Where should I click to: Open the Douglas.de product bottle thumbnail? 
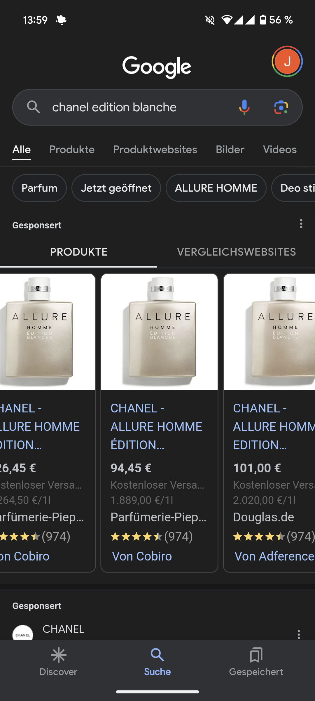click(270, 332)
